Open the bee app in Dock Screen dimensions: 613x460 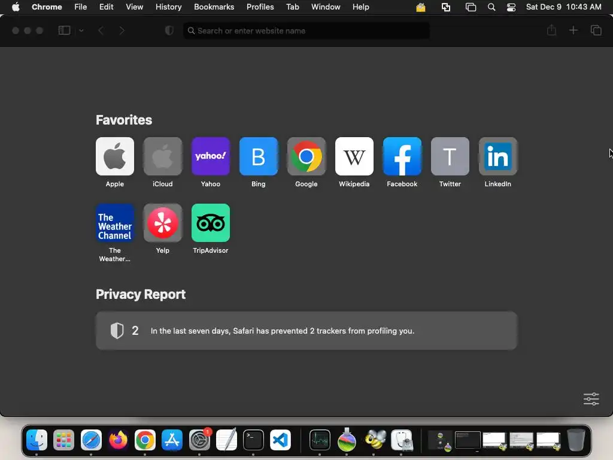coord(375,440)
